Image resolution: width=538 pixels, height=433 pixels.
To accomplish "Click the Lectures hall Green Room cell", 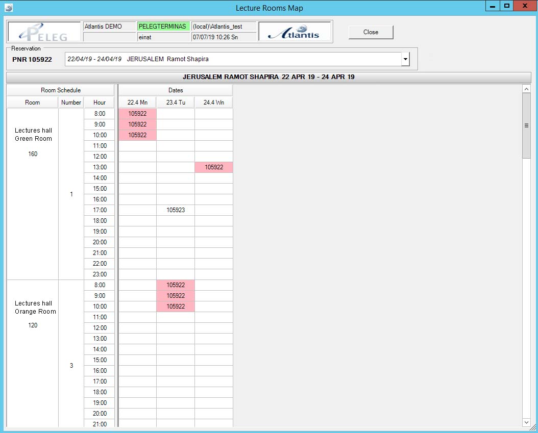I will pyautogui.click(x=33, y=142).
